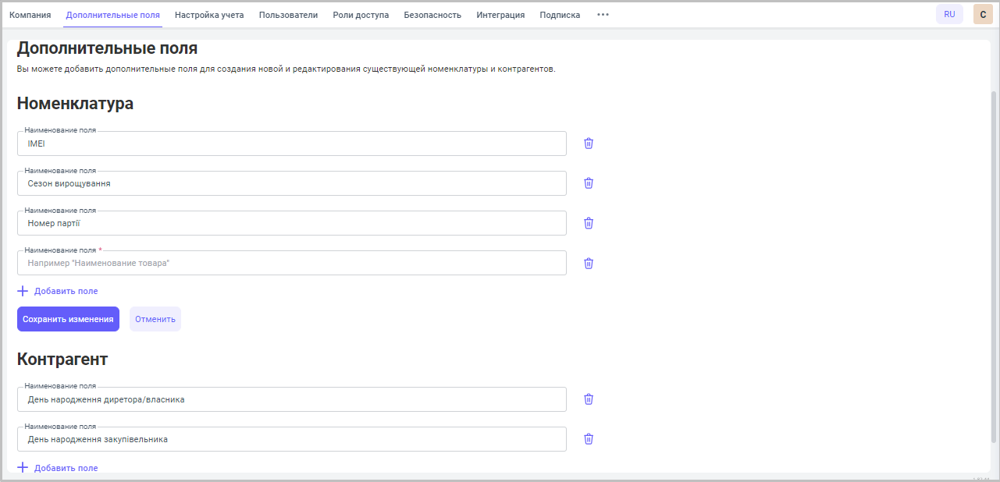Trash the День народження диретора/власника field
This screenshot has width=1000, height=482.
click(x=589, y=399)
